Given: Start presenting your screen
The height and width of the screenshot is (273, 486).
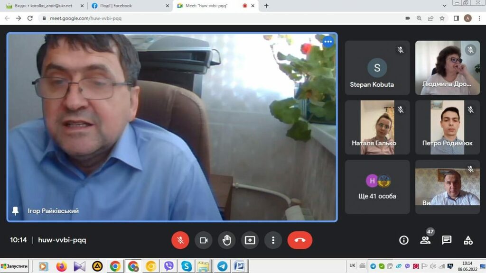Looking at the screenshot, I should 250,240.
